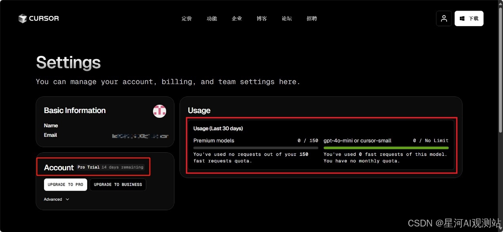This screenshot has width=503, height=232.
Task: Click the UPGRADE TO PRO button
Action: click(65, 184)
